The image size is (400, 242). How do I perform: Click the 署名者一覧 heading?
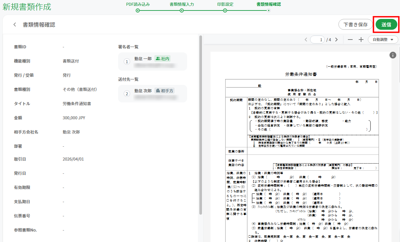[128, 47]
